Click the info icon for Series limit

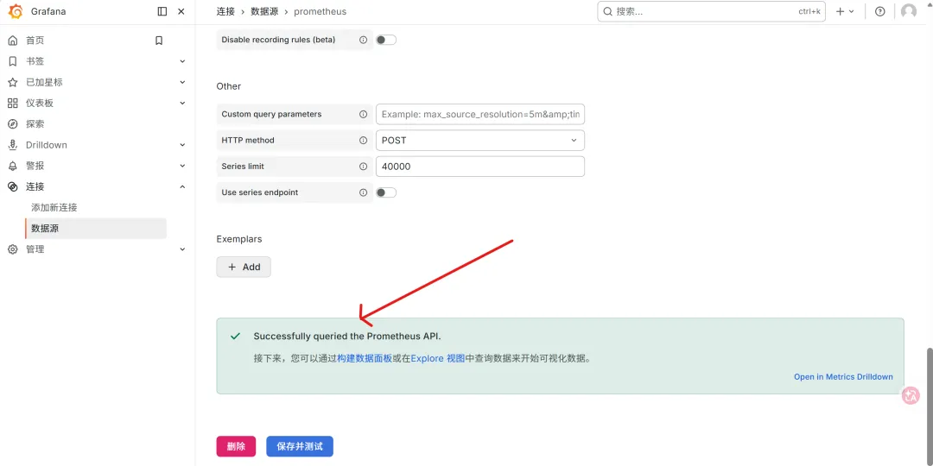[363, 167]
